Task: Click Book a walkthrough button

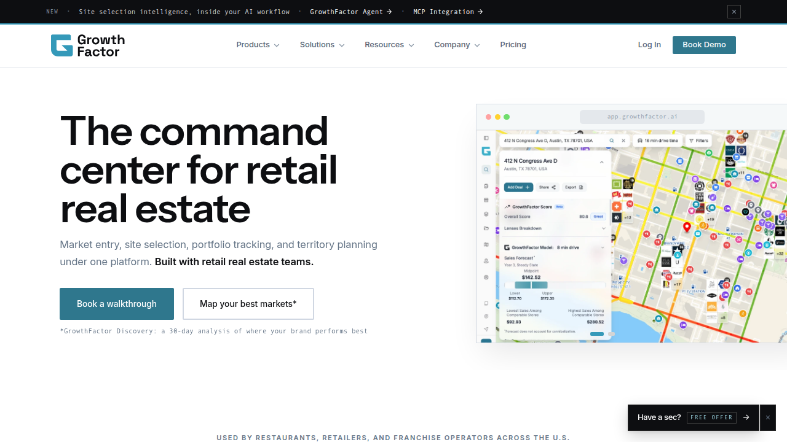Action: tap(117, 304)
